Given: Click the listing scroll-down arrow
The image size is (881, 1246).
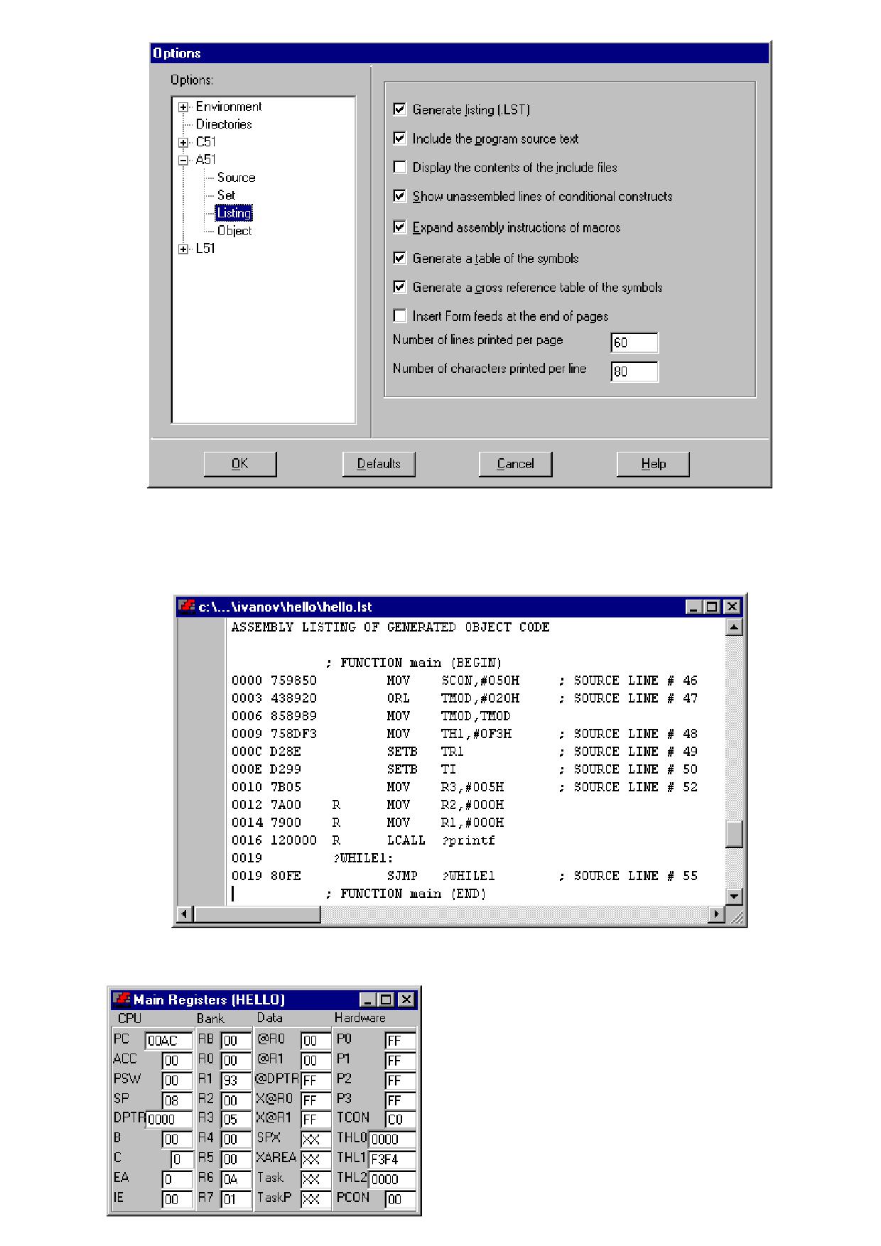Looking at the screenshot, I should click(x=734, y=896).
